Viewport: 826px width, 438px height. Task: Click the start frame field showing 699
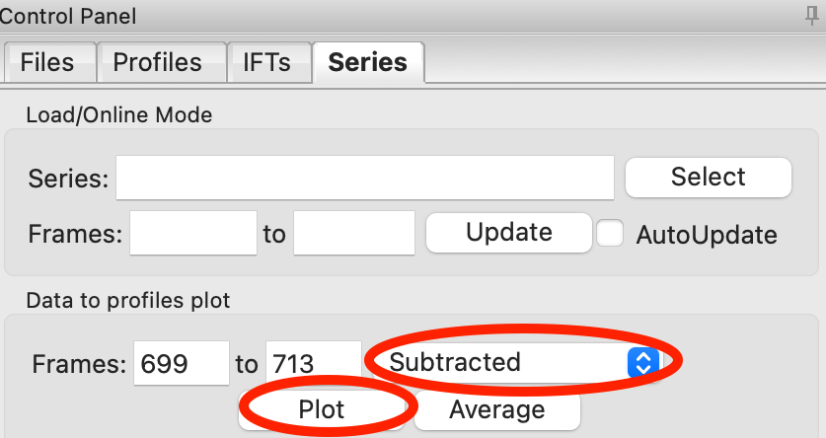pos(181,363)
